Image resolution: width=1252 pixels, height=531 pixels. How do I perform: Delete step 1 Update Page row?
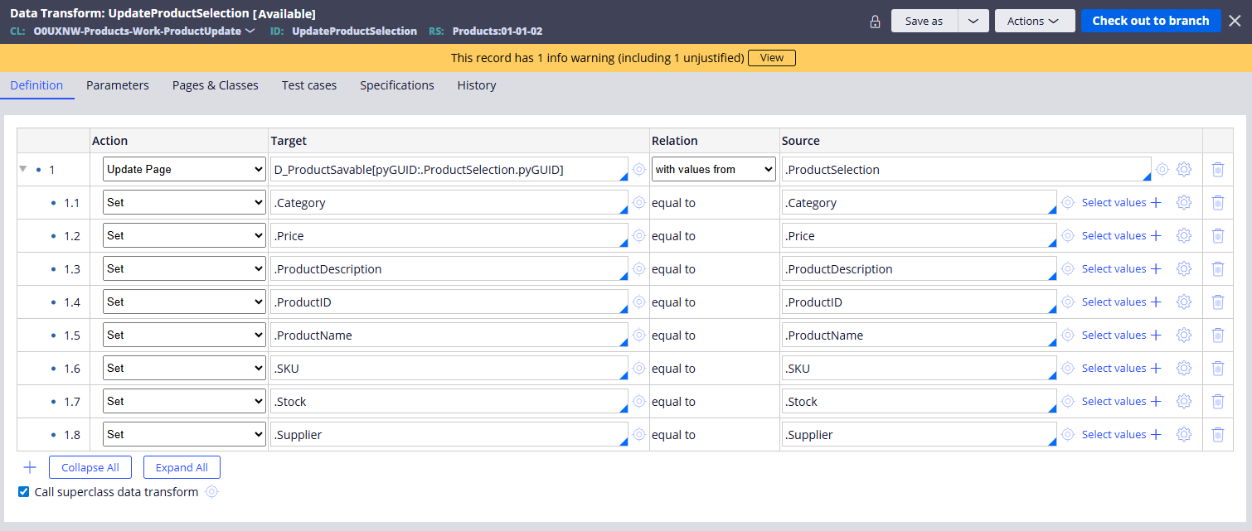click(x=1217, y=170)
